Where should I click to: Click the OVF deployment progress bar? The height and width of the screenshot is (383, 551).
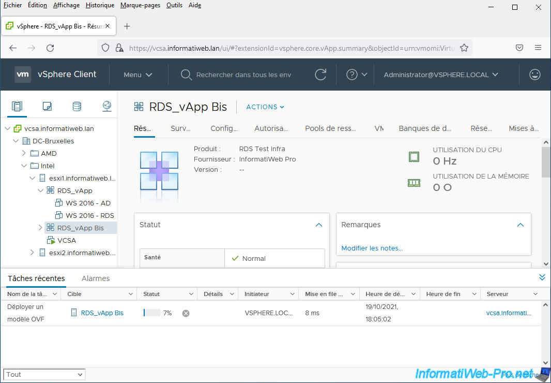[152, 313]
